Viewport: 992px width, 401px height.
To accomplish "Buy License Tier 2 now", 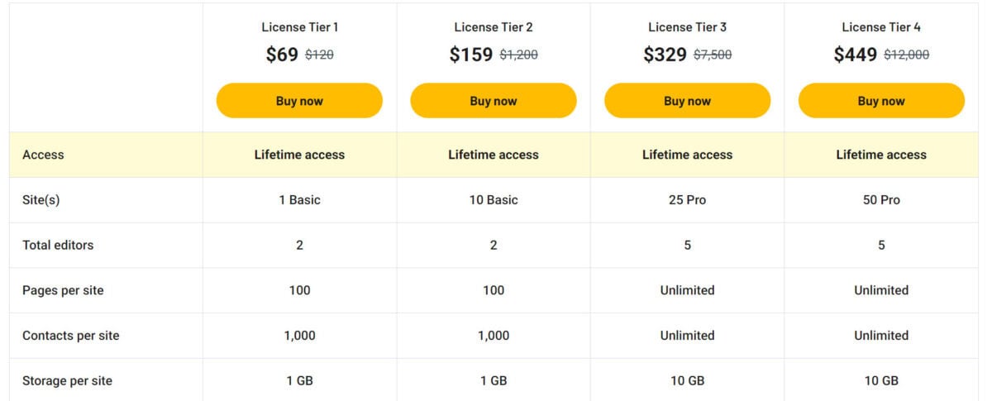I will point(494,101).
